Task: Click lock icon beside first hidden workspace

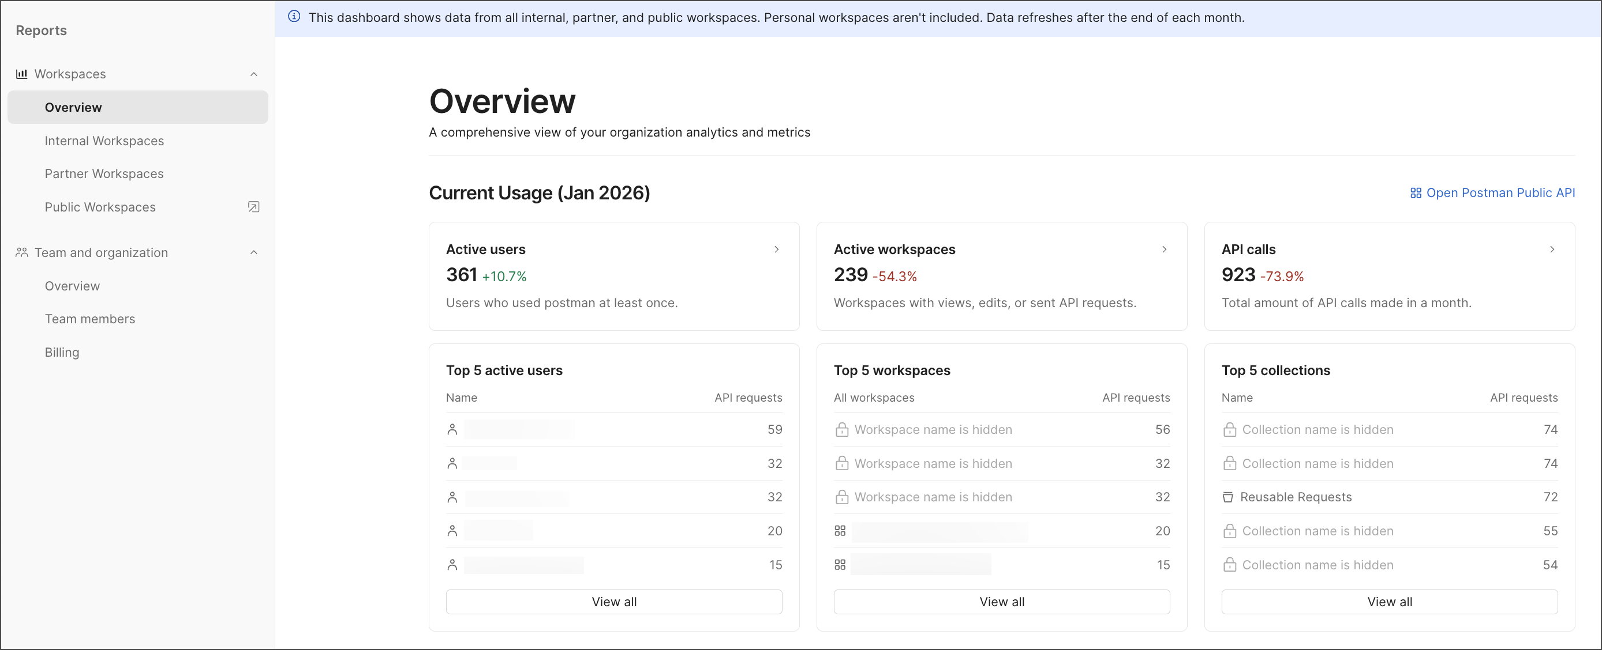Action: pos(841,430)
